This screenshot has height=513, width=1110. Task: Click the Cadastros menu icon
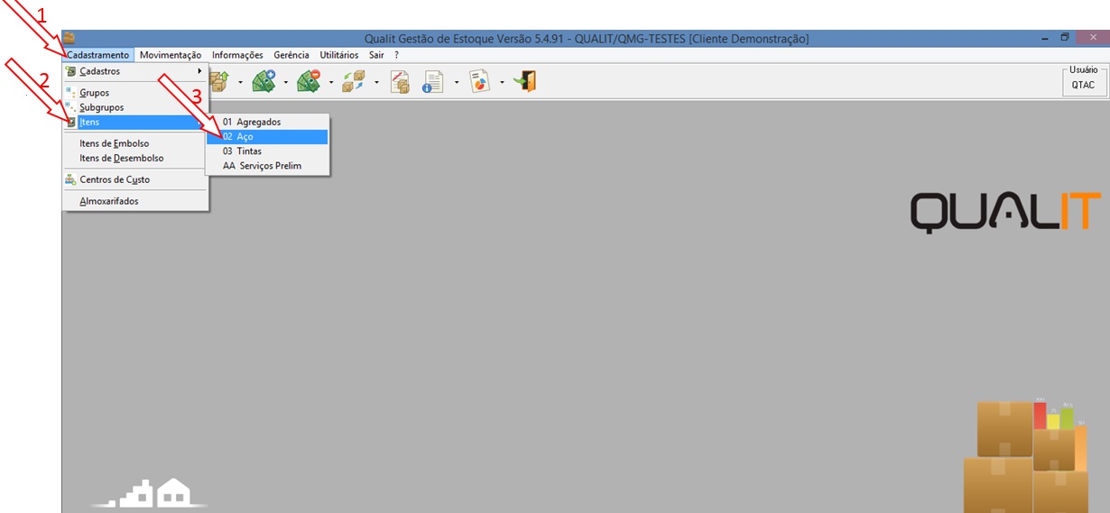coord(70,71)
